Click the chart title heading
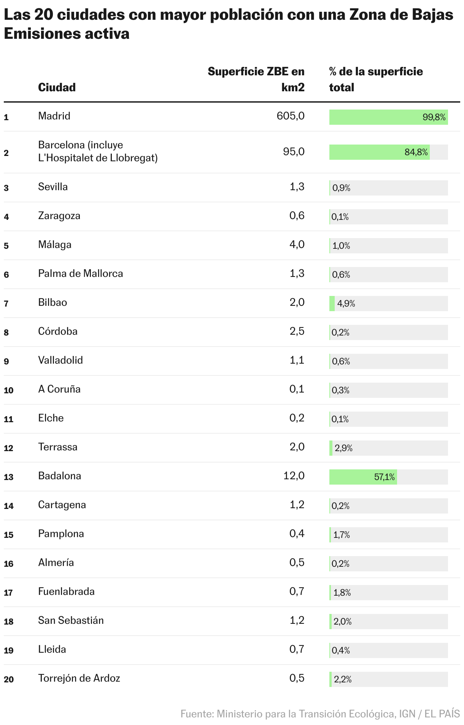464x725 pixels. [228, 24]
